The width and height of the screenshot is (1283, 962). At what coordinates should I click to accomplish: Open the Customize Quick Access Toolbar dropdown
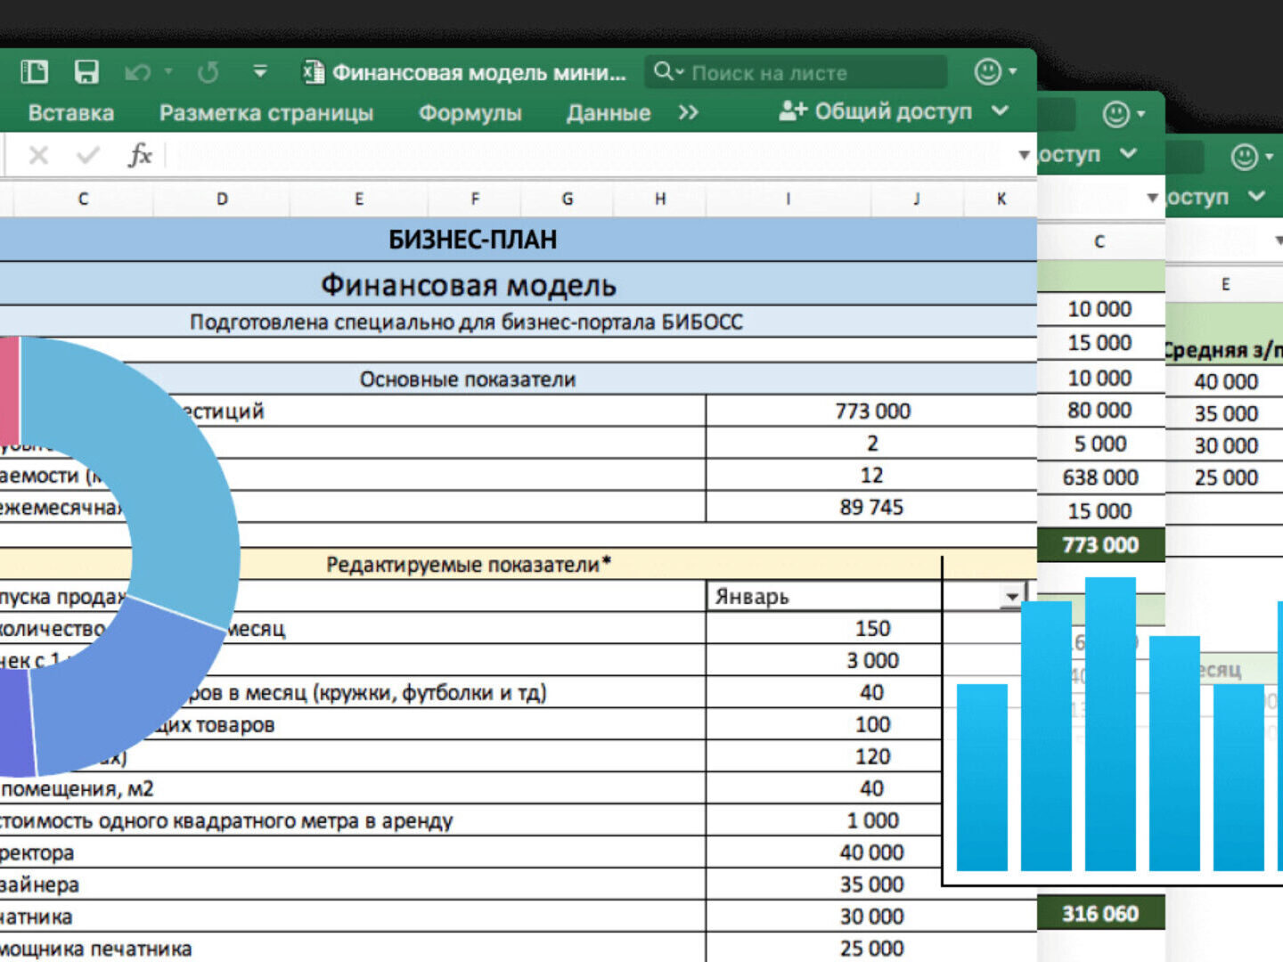tap(259, 71)
